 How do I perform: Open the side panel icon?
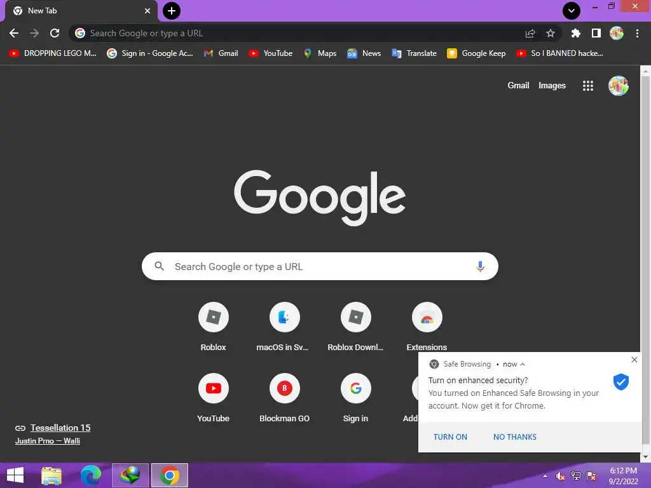coord(596,33)
